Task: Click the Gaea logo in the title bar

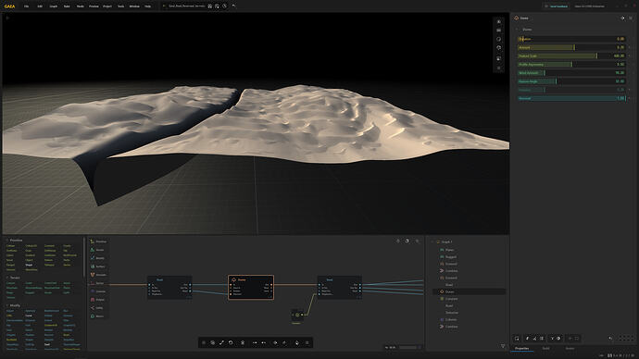Action: 9,6
